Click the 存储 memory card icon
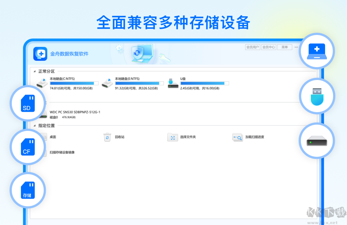This screenshot has height=225, width=347. click(27, 190)
